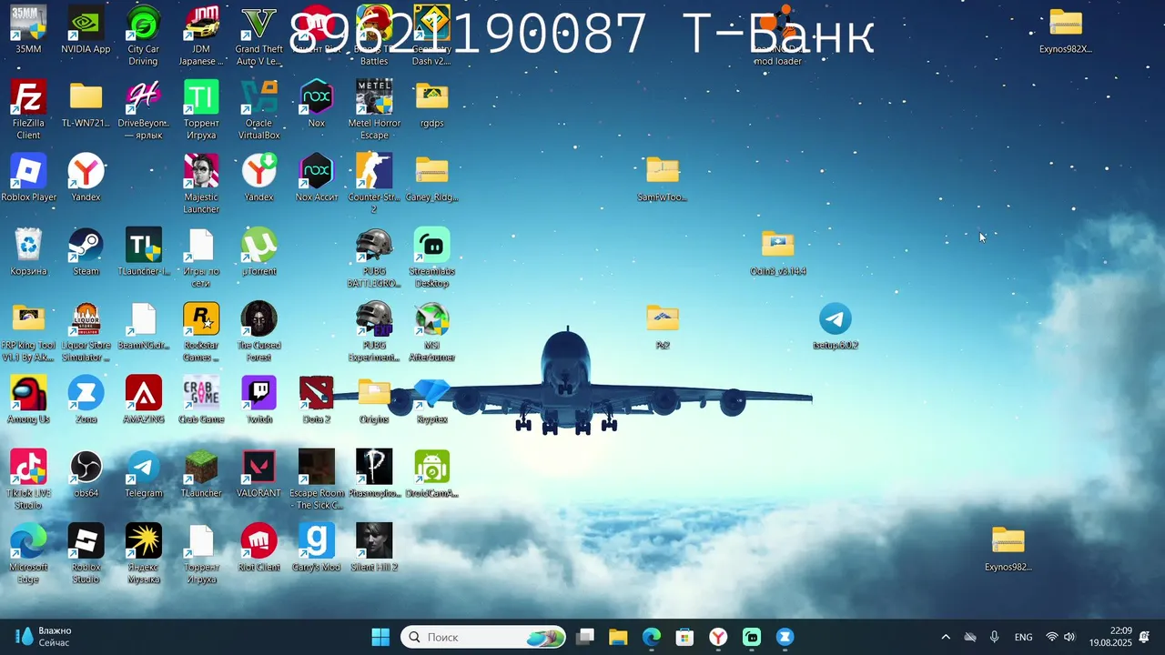Launch Streamlabs Desktop from the desktop

[x=431, y=257]
